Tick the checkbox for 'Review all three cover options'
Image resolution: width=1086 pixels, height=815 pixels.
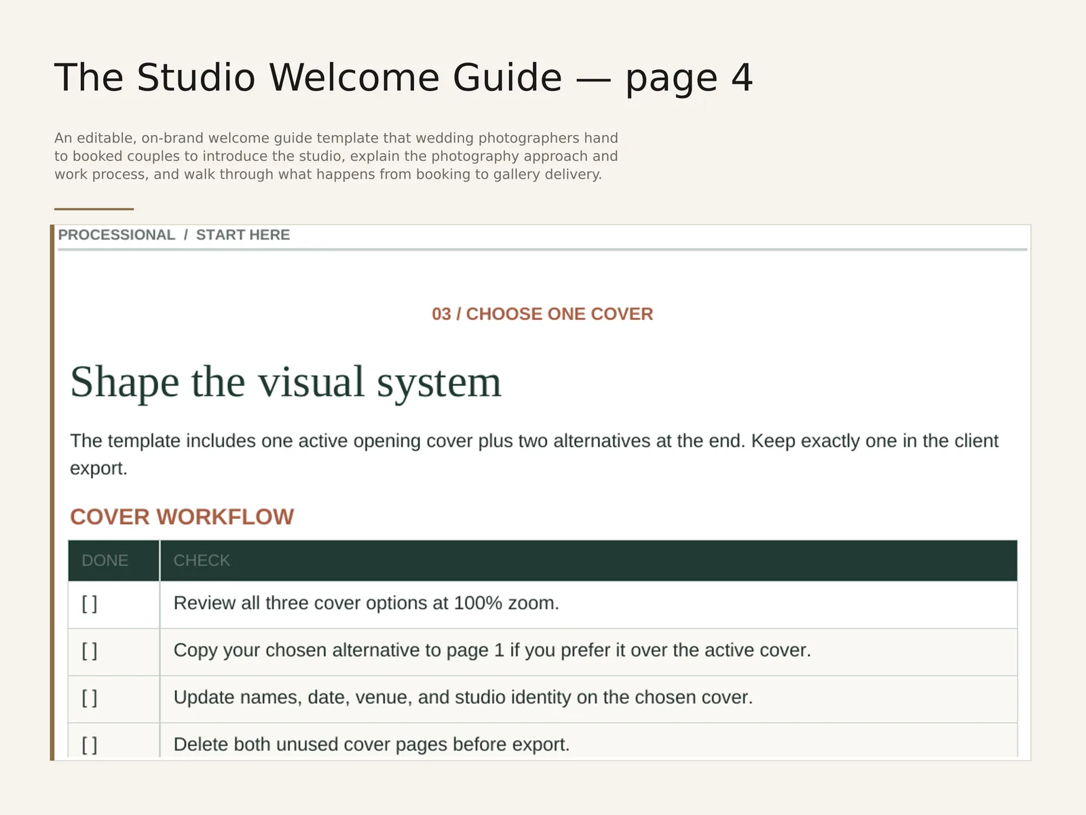coord(90,604)
